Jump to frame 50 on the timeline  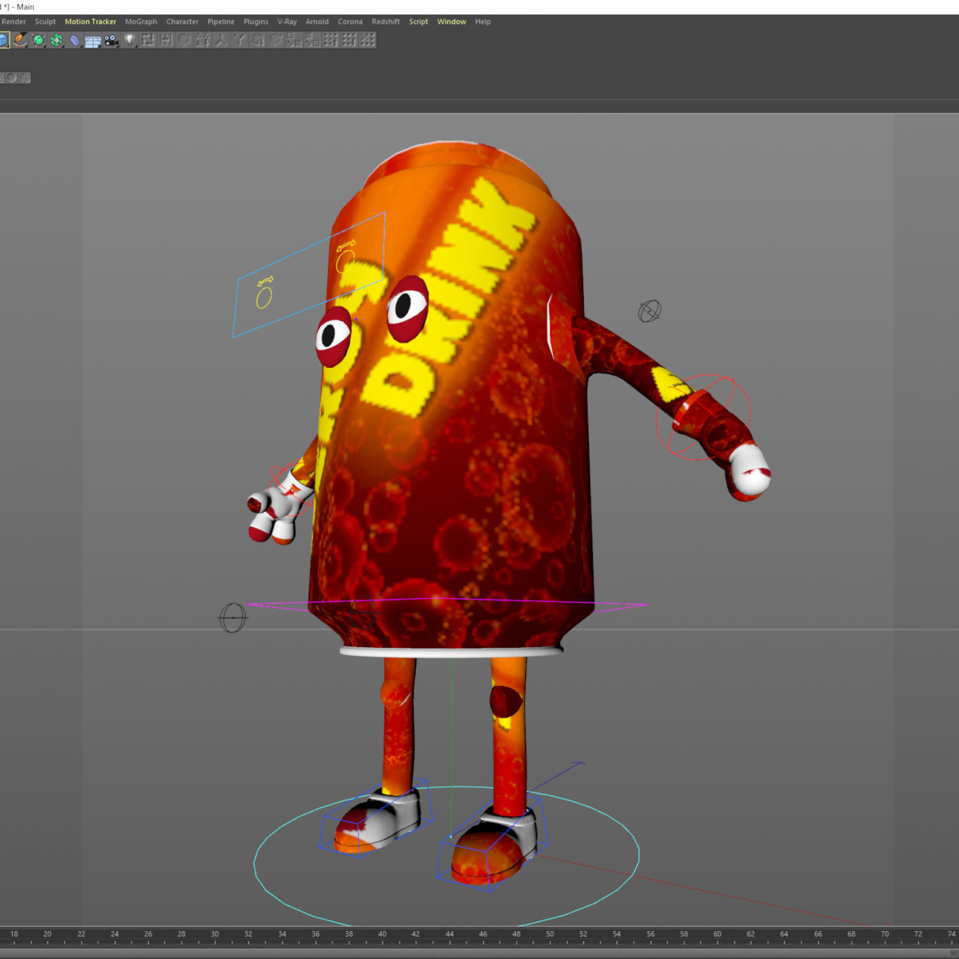point(550,935)
